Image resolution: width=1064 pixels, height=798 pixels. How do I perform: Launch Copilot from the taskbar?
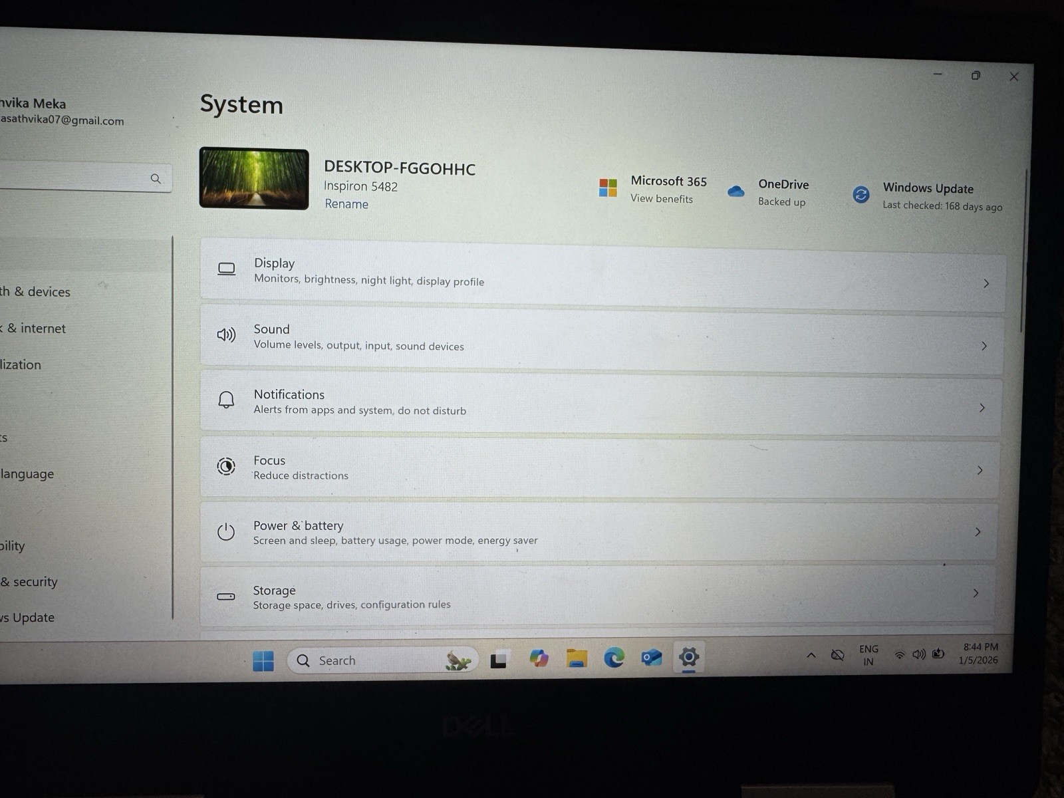pos(539,658)
